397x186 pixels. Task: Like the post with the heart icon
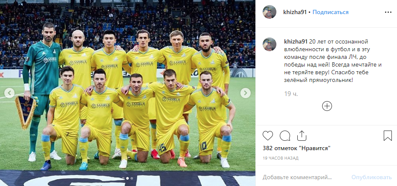pos(268,136)
